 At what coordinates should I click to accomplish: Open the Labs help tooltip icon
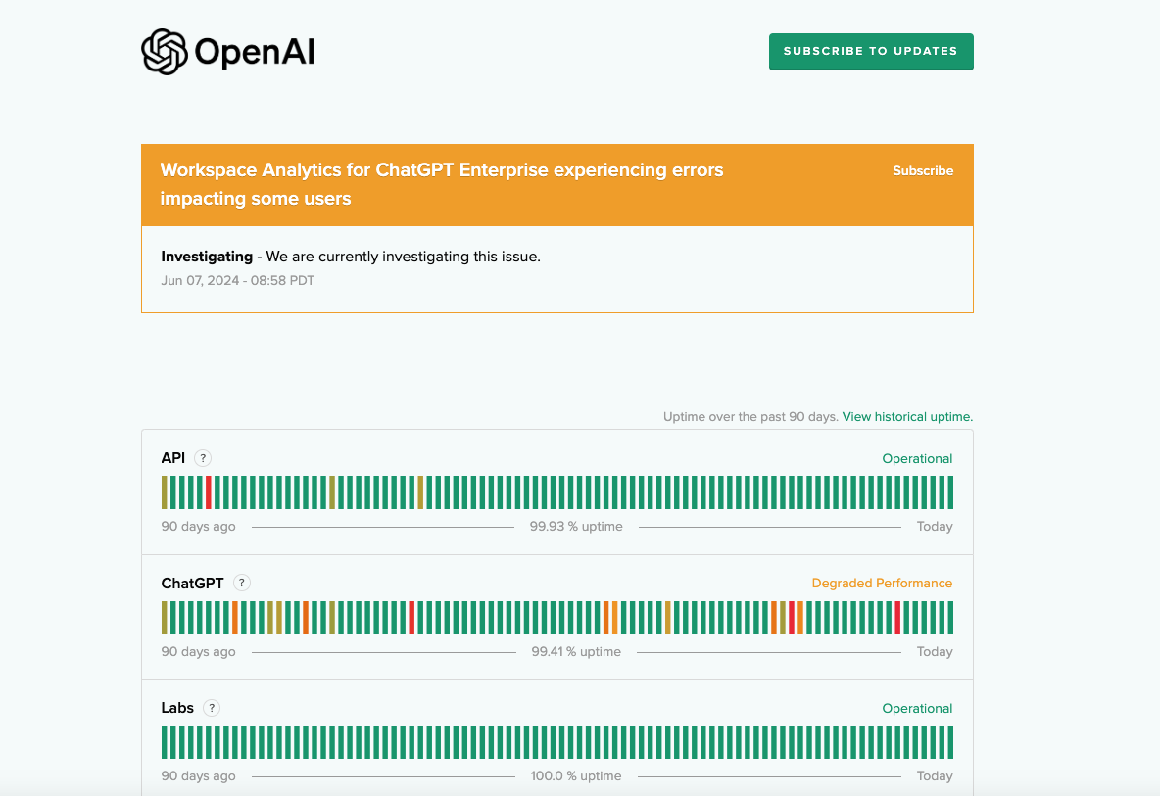212,708
